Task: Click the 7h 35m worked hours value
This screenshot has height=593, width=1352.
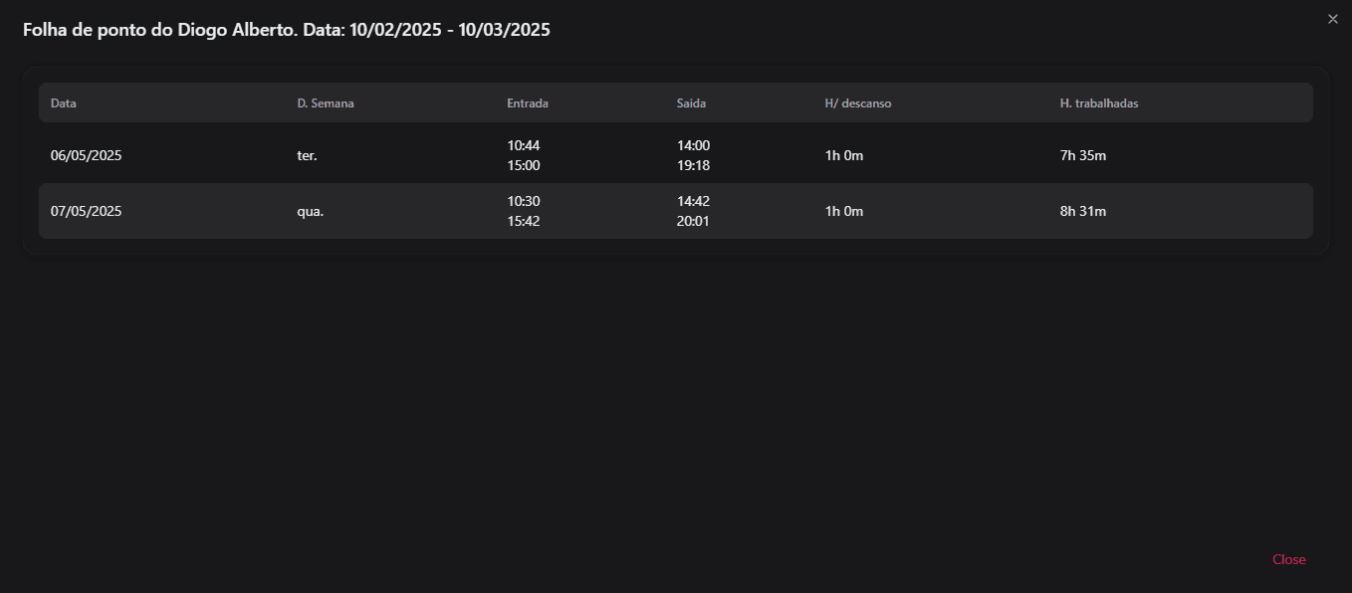Action: [1083, 155]
